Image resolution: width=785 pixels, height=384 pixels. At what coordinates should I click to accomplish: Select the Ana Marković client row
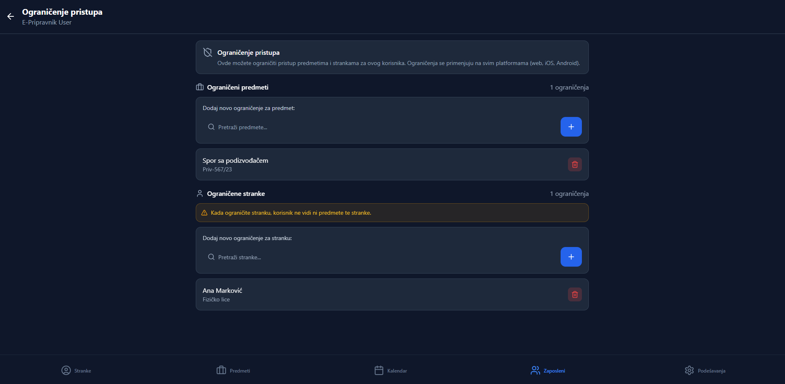pyautogui.click(x=369, y=294)
